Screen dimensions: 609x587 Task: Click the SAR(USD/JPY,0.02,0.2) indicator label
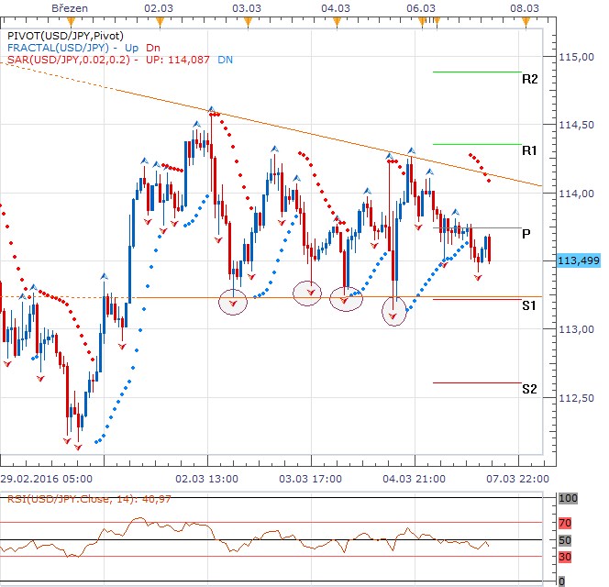(x=68, y=60)
